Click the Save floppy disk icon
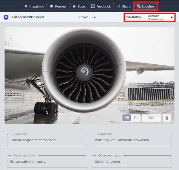 (x=74, y=6)
